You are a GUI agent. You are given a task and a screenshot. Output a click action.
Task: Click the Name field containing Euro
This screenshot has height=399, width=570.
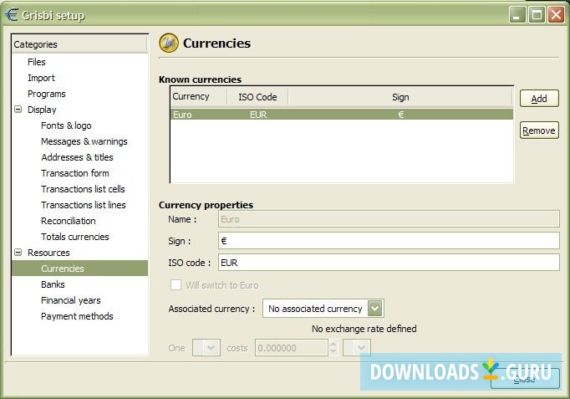(389, 219)
